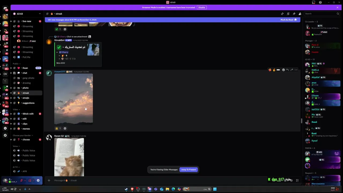The image size is (343, 193).
Task: Expand the 63 63 server menu
Action: pos(27,14)
